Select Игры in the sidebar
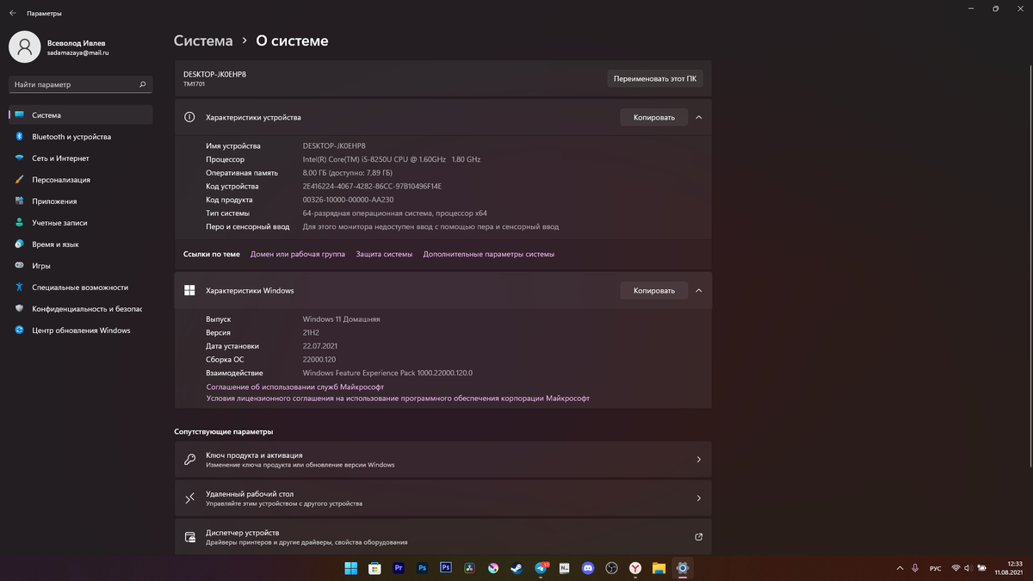The image size is (1033, 581). pyautogui.click(x=80, y=265)
